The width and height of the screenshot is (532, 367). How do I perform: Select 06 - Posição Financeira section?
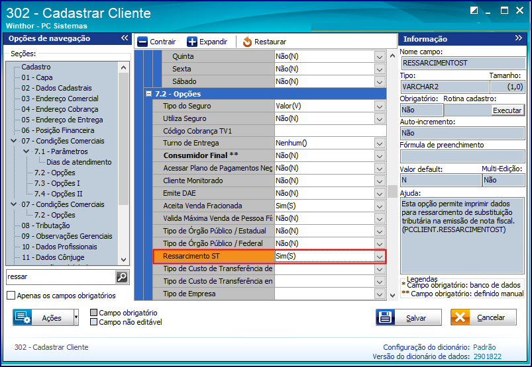click(x=58, y=130)
